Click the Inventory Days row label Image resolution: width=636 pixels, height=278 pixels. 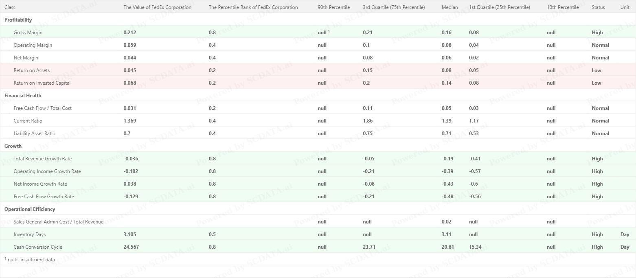pyautogui.click(x=29, y=234)
